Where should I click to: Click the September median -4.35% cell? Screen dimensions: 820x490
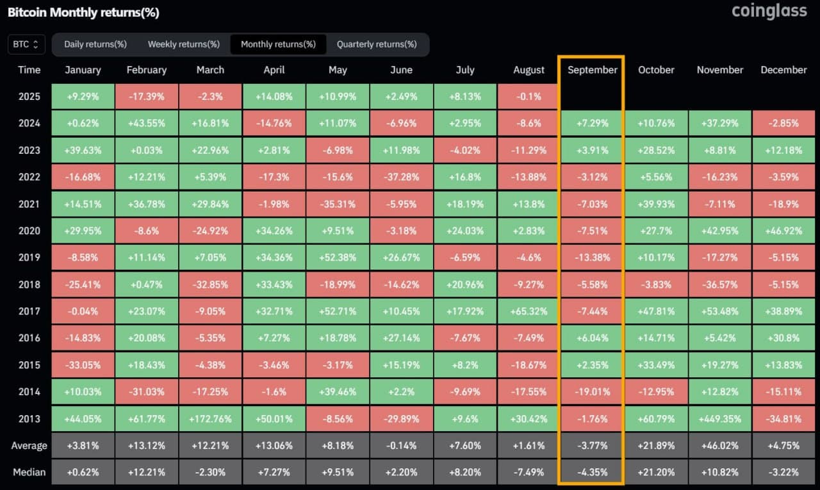(592, 472)
